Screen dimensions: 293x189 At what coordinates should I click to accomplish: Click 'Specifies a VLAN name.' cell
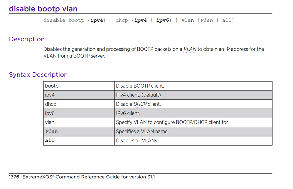click(193, 132)
